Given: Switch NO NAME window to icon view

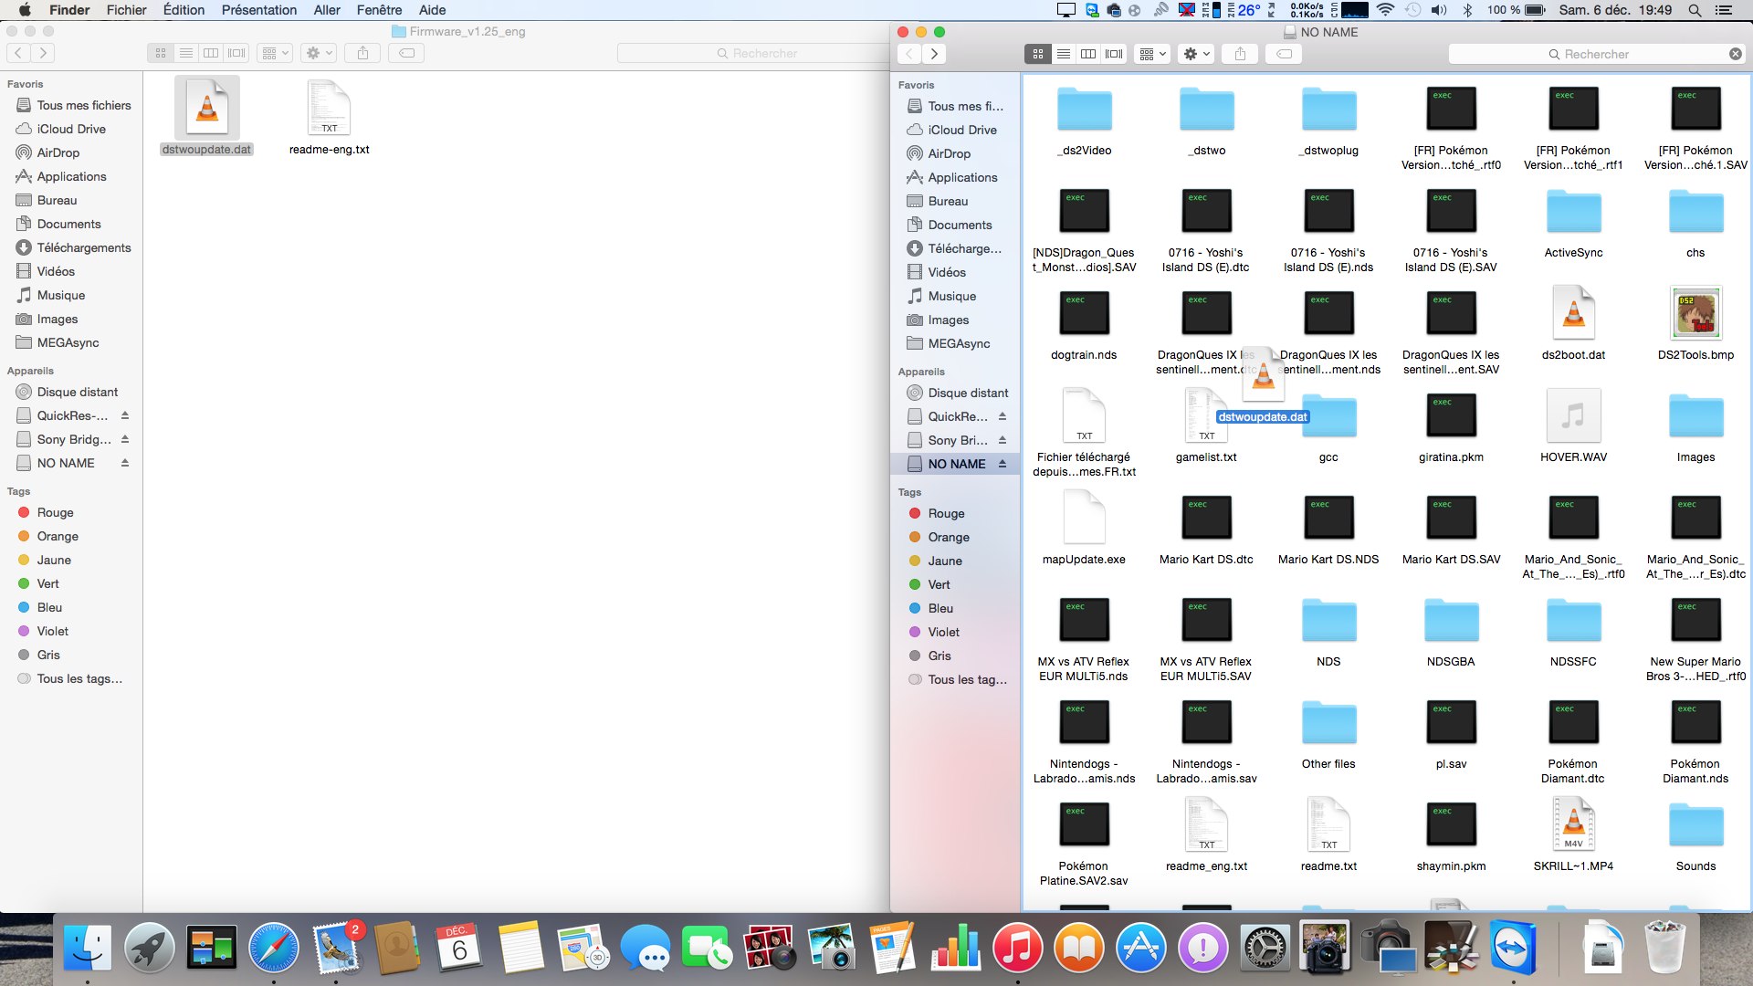Looking at the screenshot, I should click(1038, 54).
